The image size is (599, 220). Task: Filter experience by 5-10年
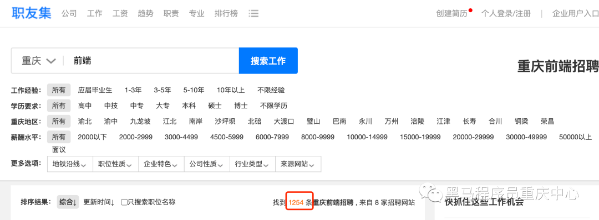[194, 90]
